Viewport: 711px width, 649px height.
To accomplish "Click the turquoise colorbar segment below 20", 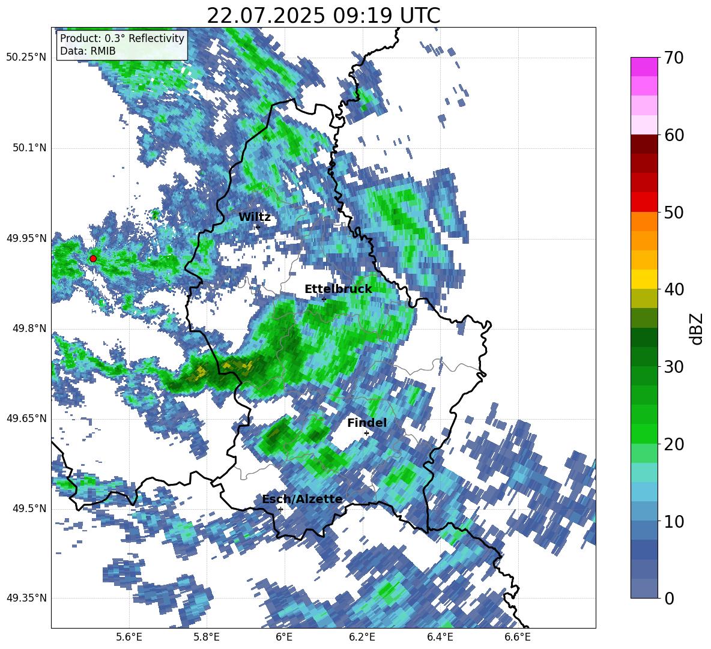I will (644, 472).
